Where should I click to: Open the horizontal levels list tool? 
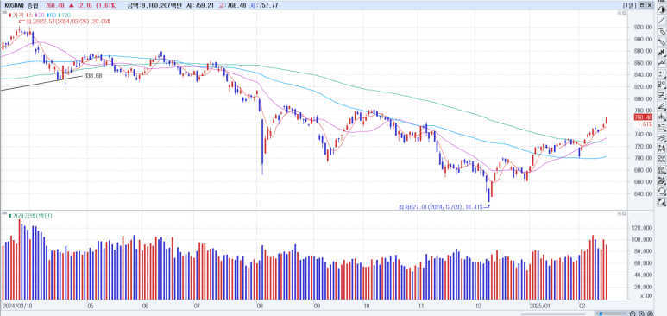click(x=662, y=127)
